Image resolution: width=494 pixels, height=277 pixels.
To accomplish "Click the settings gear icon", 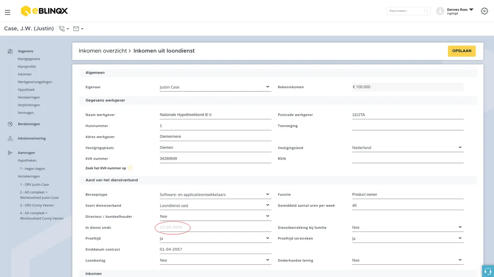I will (484, 11).
